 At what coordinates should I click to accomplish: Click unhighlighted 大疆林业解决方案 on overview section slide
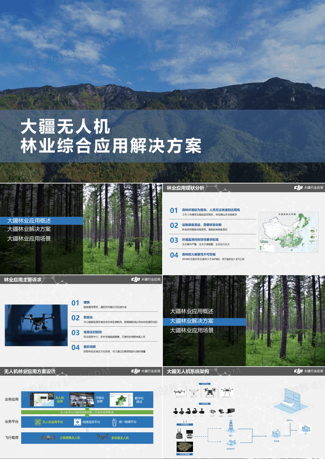click(29, 229)
